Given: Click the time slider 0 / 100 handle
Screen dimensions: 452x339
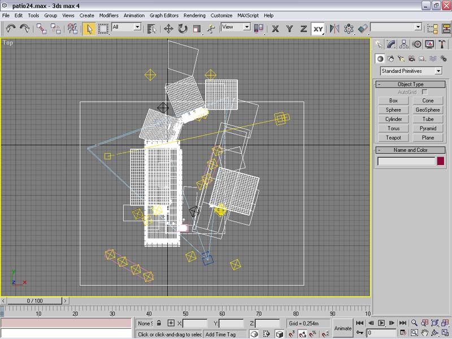Looking at the screenshot, I should point(34,301).
